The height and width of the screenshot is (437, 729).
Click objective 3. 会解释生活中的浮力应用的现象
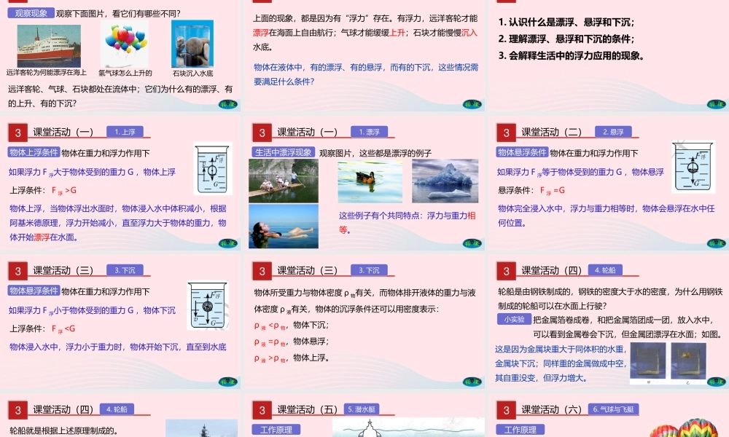(x=572, y=55)
